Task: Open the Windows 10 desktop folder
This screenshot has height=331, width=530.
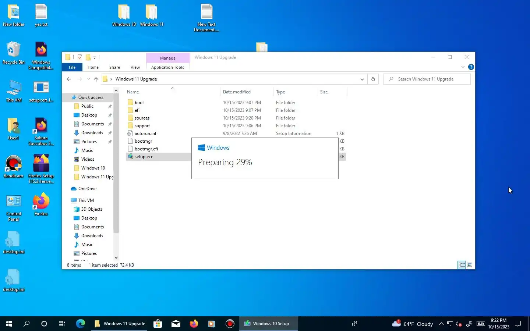Action: [x=124, y=15]
